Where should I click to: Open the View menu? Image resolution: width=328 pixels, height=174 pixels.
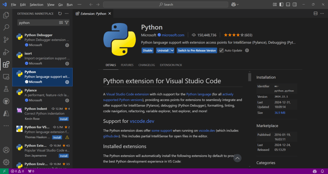click(x=51, y=4)
